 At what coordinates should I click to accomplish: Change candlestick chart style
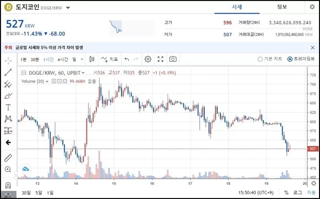click(x=92, y=59)
